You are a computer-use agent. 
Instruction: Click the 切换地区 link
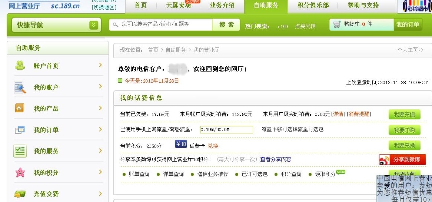(104, 7)
